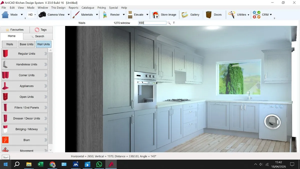The image size is (300, 169).
Task: Expand the Utilities dropdown arrow
Action: click(249, 15)
